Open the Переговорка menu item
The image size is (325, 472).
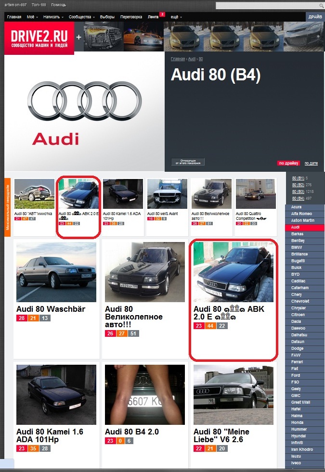tap(131, 17)
